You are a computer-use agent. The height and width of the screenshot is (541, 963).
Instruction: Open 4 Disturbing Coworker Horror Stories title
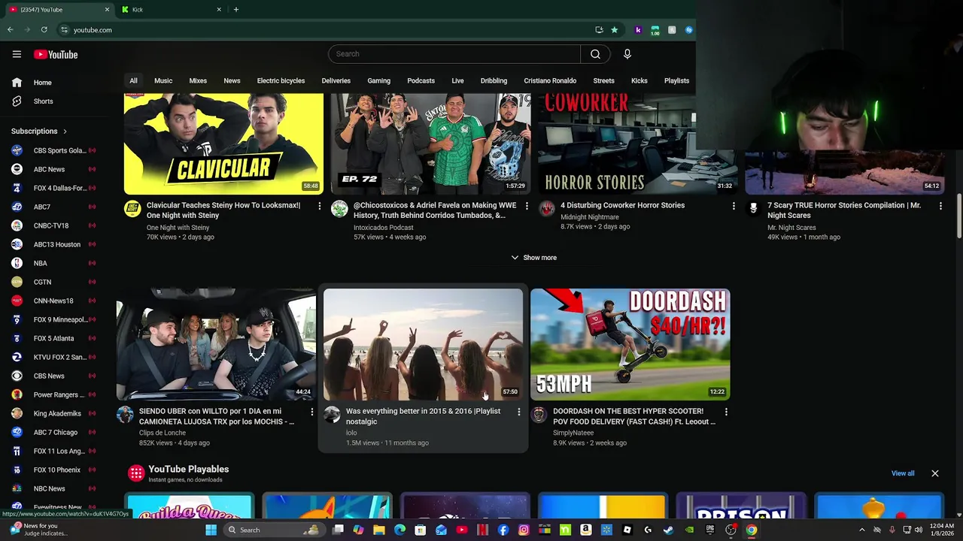[x=622, y=205]
